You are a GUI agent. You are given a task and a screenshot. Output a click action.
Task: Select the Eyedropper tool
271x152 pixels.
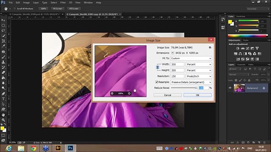3,46
